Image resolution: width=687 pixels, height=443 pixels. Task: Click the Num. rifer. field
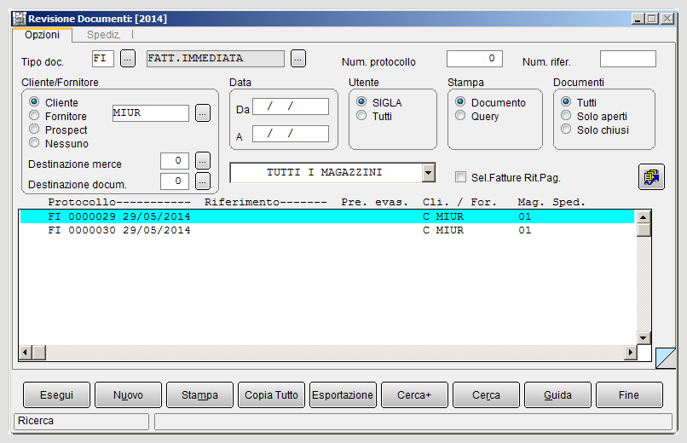(x=628, y=59)
